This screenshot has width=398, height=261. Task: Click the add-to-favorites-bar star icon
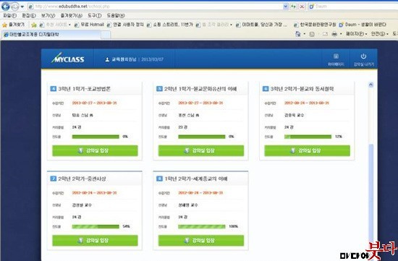34,25
